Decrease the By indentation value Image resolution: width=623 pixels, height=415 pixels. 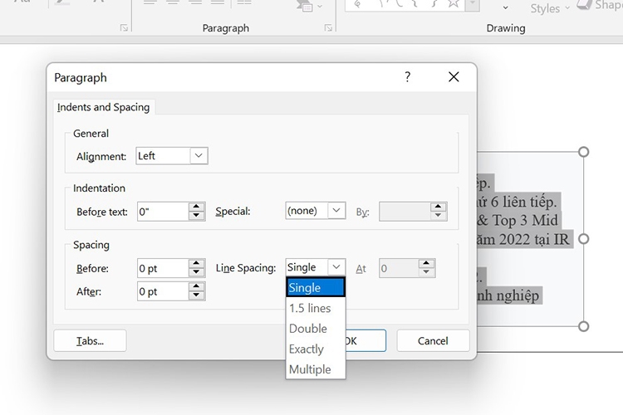coord(439,216)
